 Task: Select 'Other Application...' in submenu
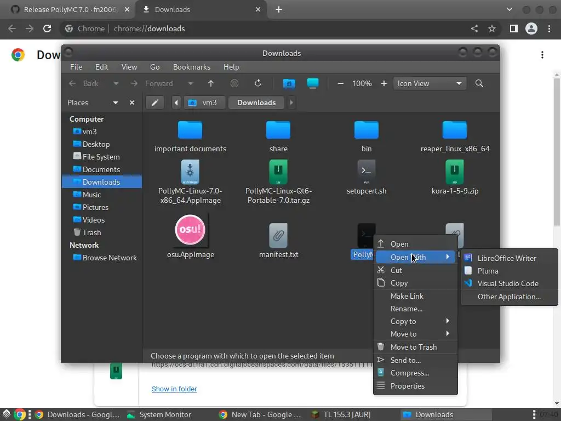coord(509,297)
